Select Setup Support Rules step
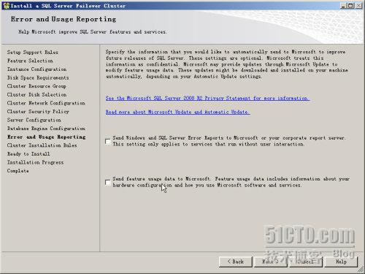The height and width of the screenshot is (274, 365). point(33,53)
